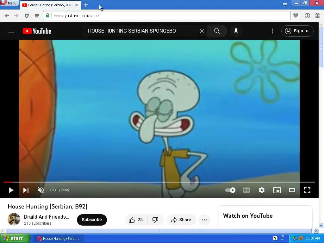Open the Windows start menu

tap(15, 239)
